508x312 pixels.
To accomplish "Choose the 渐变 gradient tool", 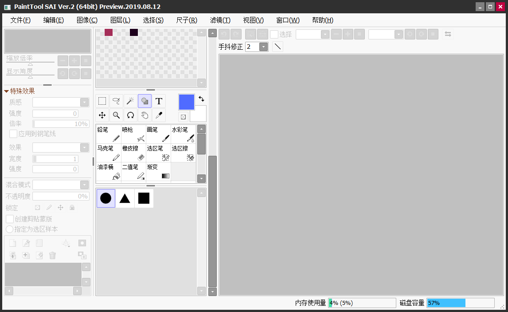I will coord(158,172).
